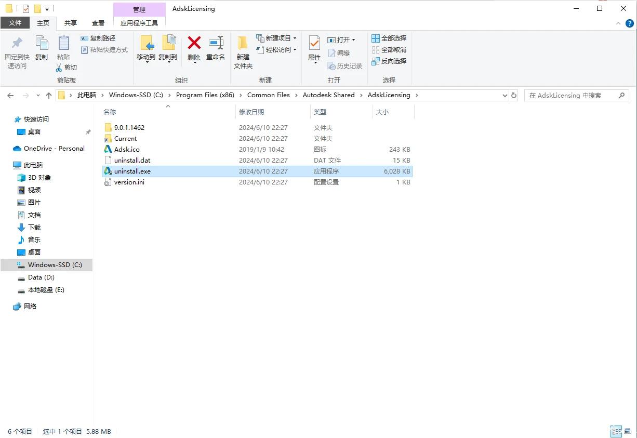Click the search box for AdskLicensing

coord(570,96)
